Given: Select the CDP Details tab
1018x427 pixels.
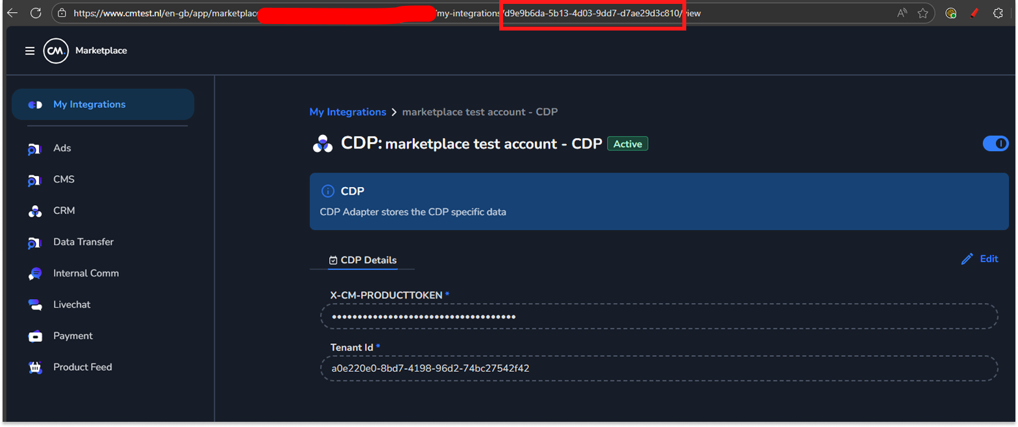Looking at the screenshot, I should [x=362, y=260].
